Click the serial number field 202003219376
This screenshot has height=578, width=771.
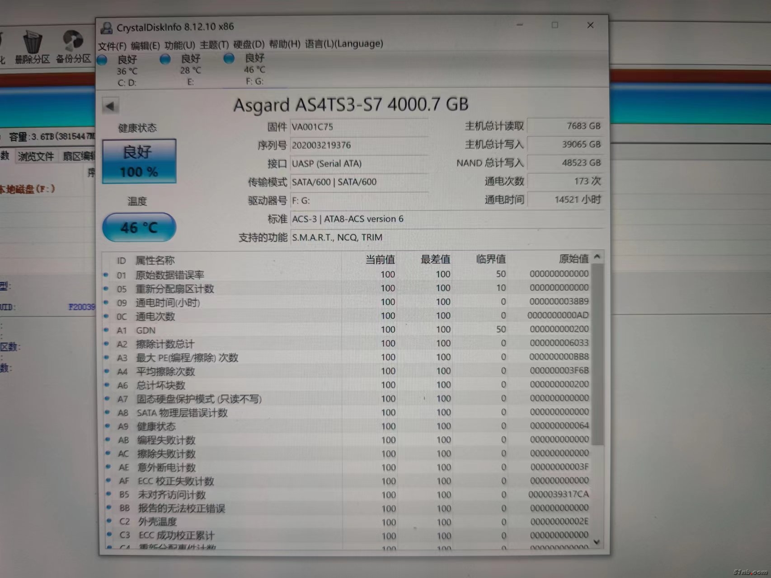coord(359,145)
